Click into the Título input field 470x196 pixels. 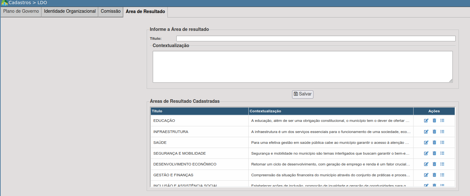coord(316,38)
